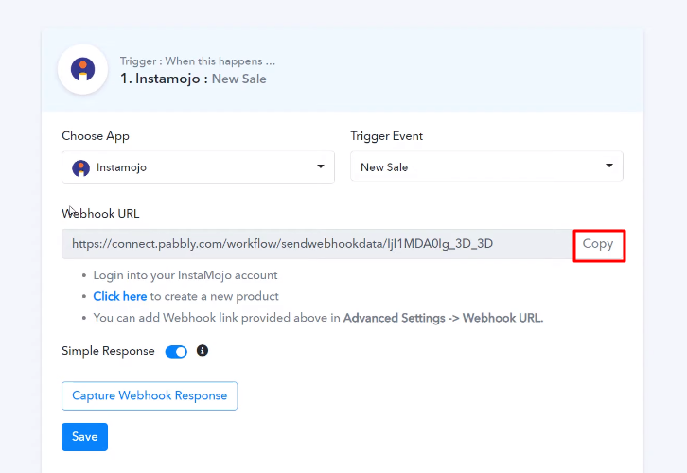The height and width of the screenshot is (473, 687).
Task: Expand the Choose App dropdown arrow
Action: coord(320,166)
